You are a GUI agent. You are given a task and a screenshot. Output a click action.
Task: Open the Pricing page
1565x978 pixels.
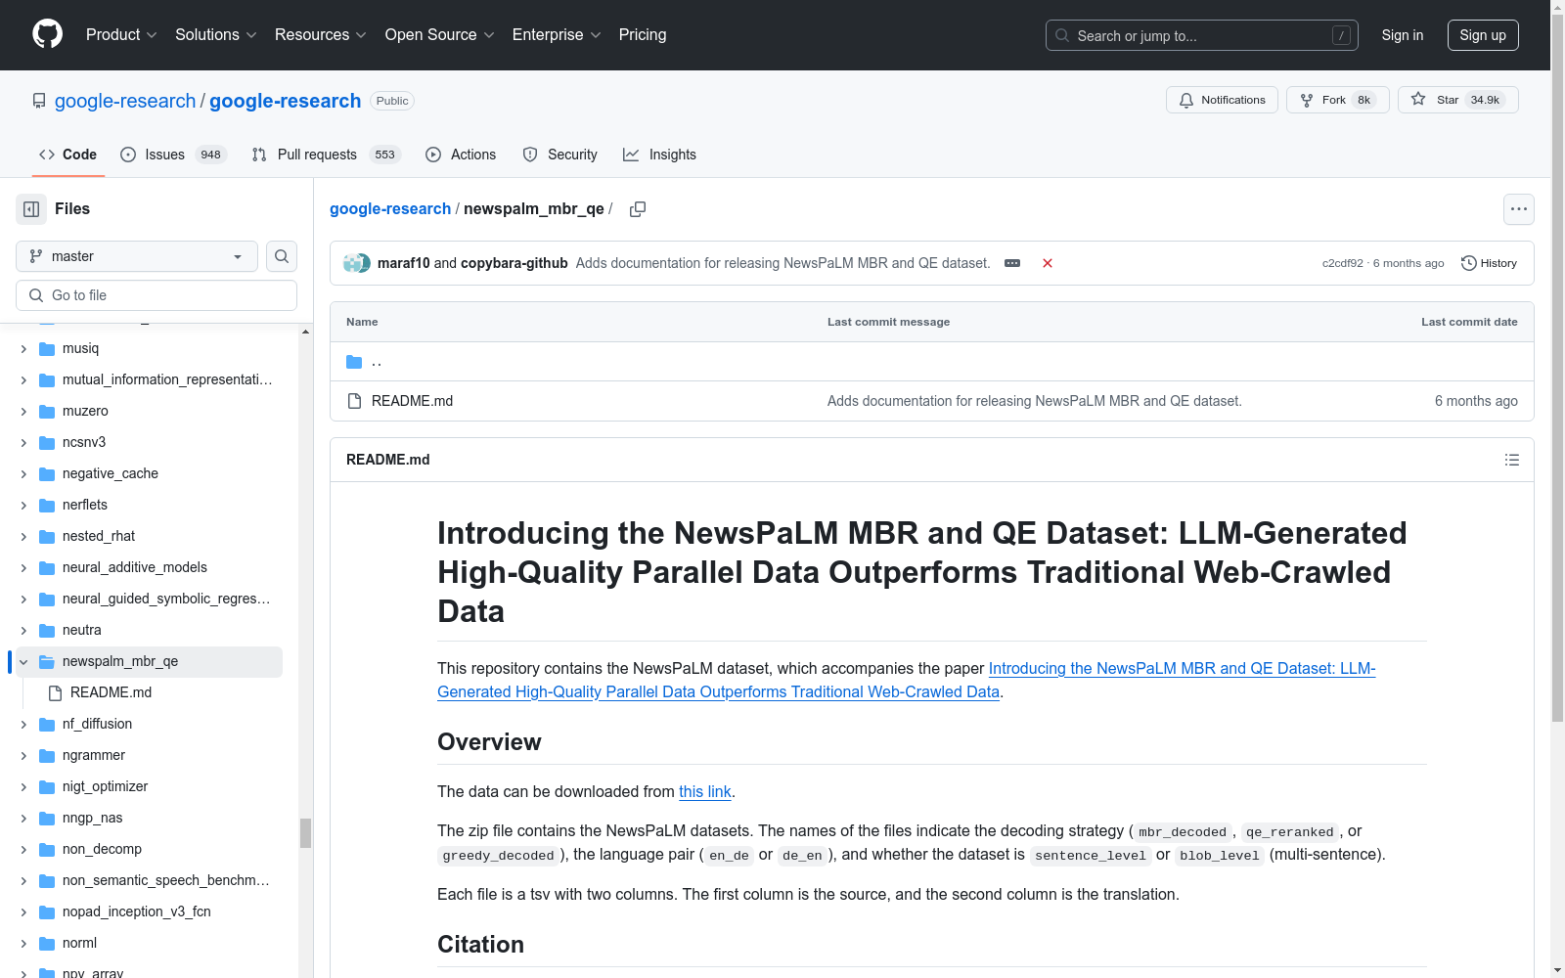(643, 34)
